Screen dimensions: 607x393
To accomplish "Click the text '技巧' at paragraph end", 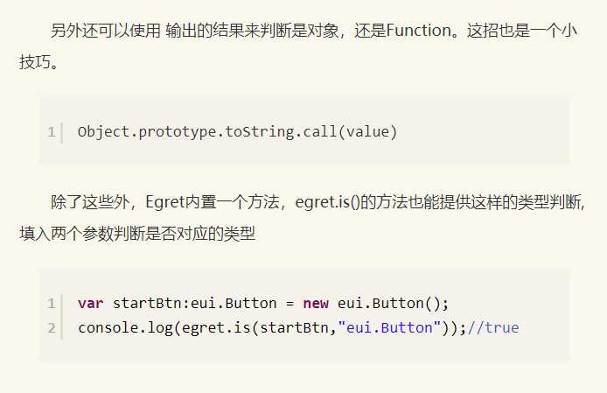I will pyautogui.click(x=35, y=62).
